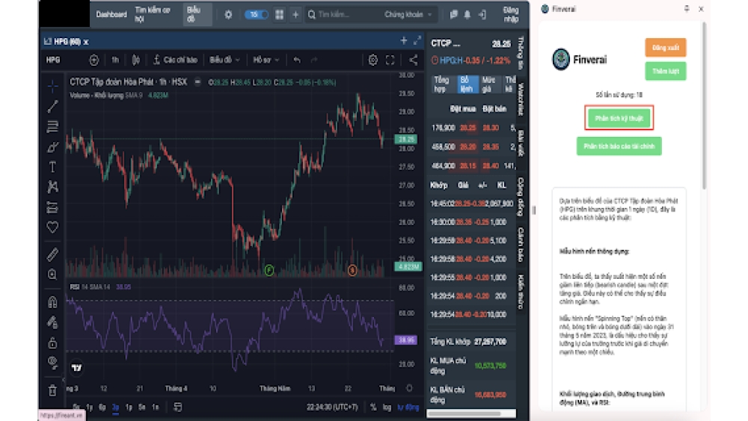Screen dimensions: 748x421
Task: Expand the Hồ sơ dropdown
Action: (x=266, y=60)
